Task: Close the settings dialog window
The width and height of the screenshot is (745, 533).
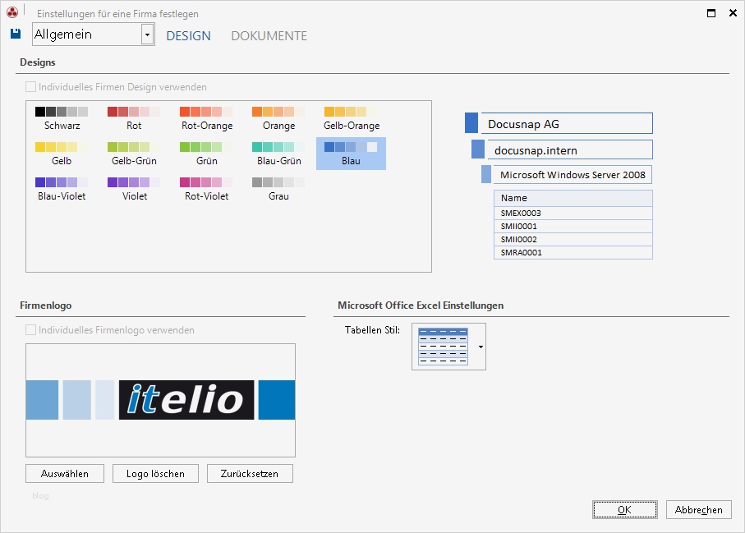Action: 734,13
